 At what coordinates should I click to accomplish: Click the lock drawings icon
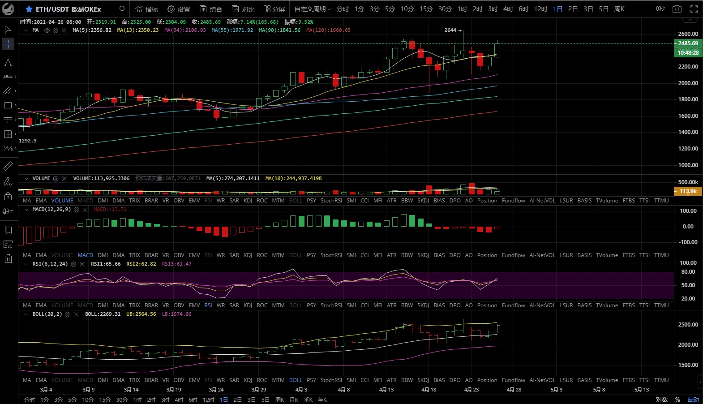tap(8, 196)
